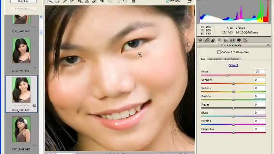The width and height of the screenshot is (274, 154).
Task: Switch to the Luminance tab
Action: [x=232, y=59]
